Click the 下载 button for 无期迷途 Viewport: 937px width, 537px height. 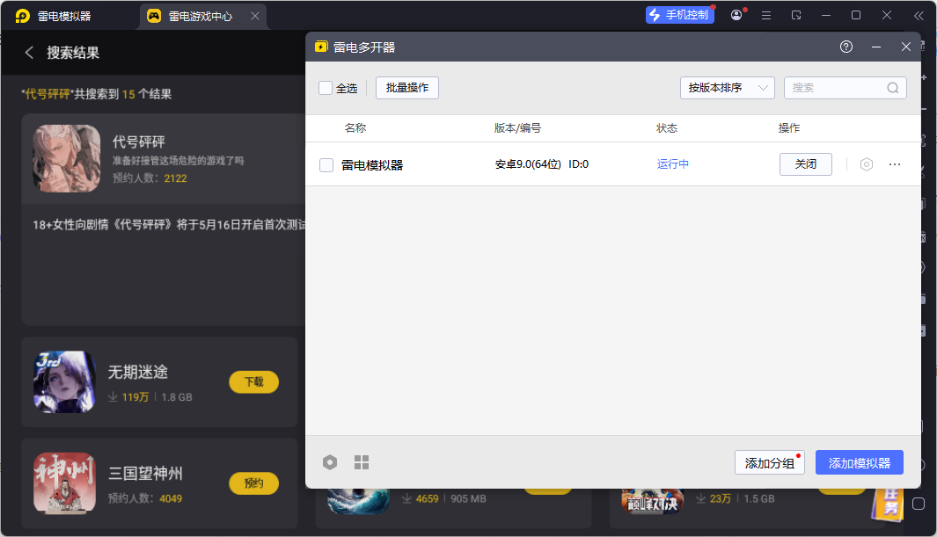coord(253,382)
